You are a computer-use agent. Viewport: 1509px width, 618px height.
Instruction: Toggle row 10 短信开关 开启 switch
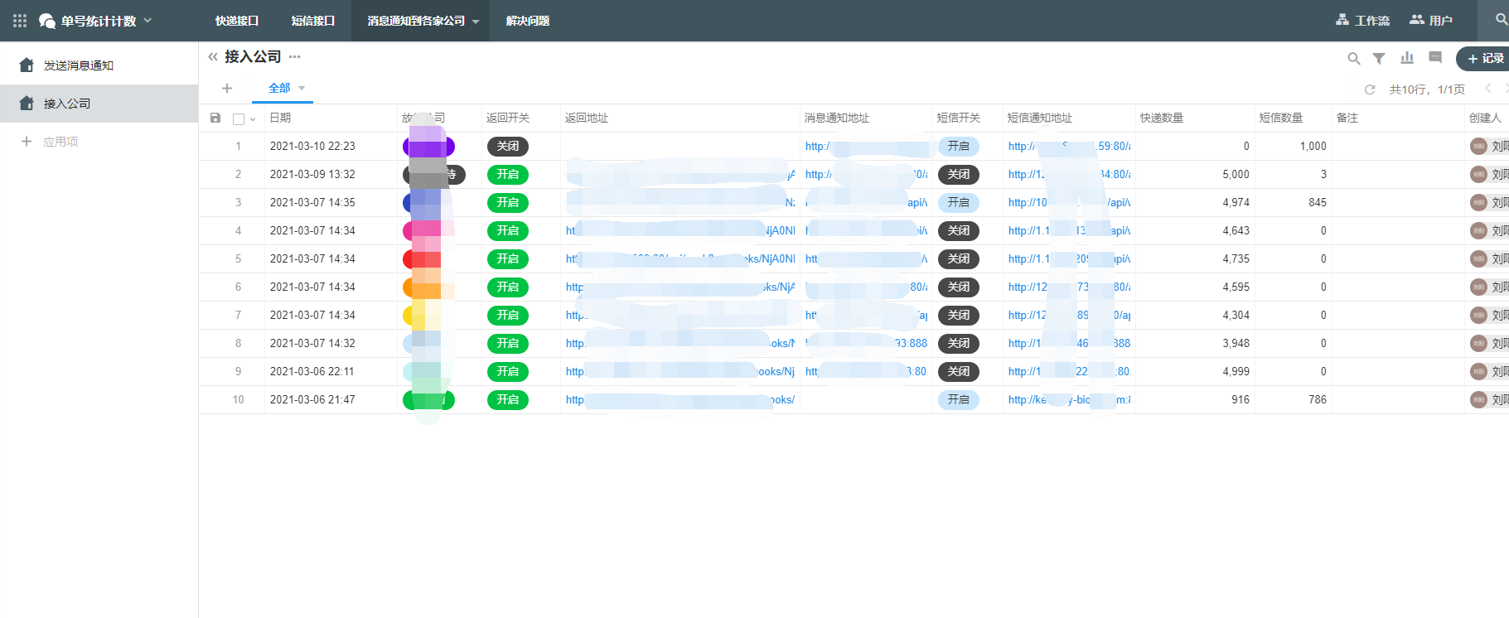tap(958, 400)
